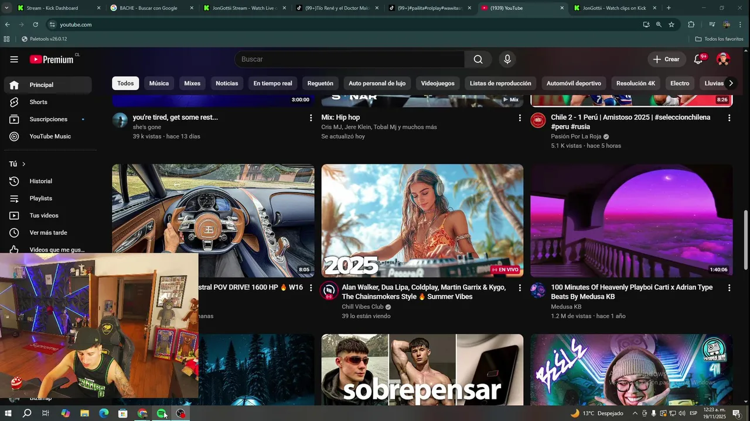
Task: Open the notifications bell
Action: point(698,59)
